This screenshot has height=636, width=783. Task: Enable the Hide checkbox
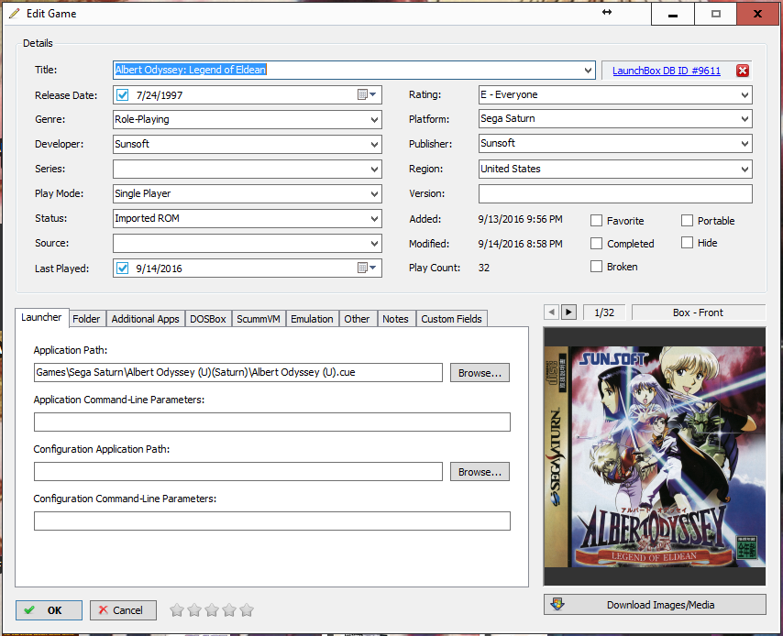point(687,243)
